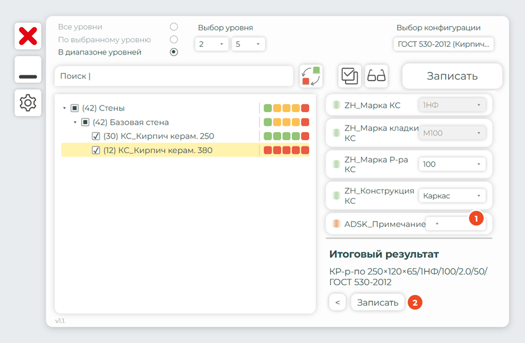Uncheck '(30) КС_Кирпич керам. 250' checkbox
The height and width of the screenshot is (343, 525).
96,136
